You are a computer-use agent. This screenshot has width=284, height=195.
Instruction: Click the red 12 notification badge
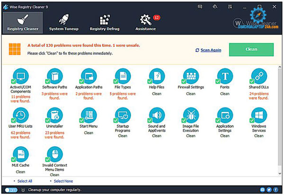pyautogui.click(x=157, y=18)
